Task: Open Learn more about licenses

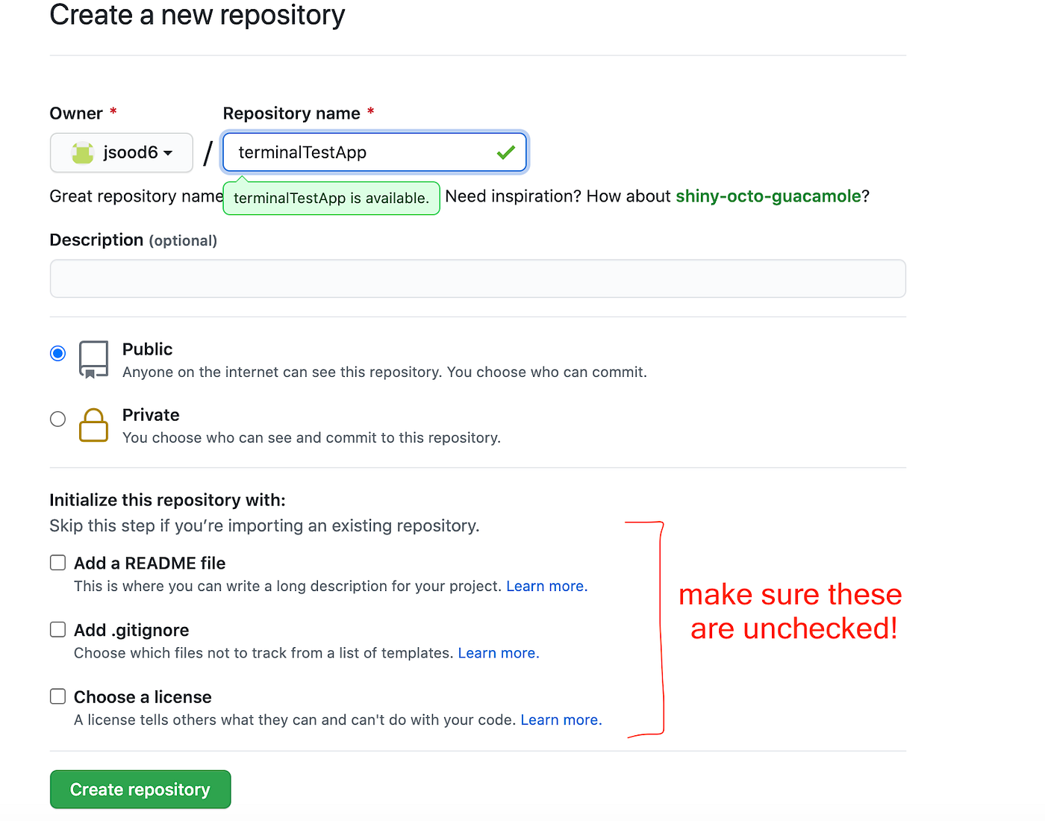Action: pyautogui.click(x=559, y=719)
